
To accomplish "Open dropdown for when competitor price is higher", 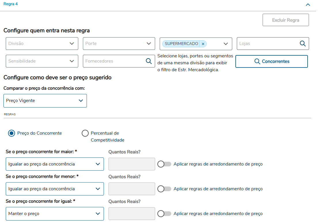I will [x=55, y=164].
